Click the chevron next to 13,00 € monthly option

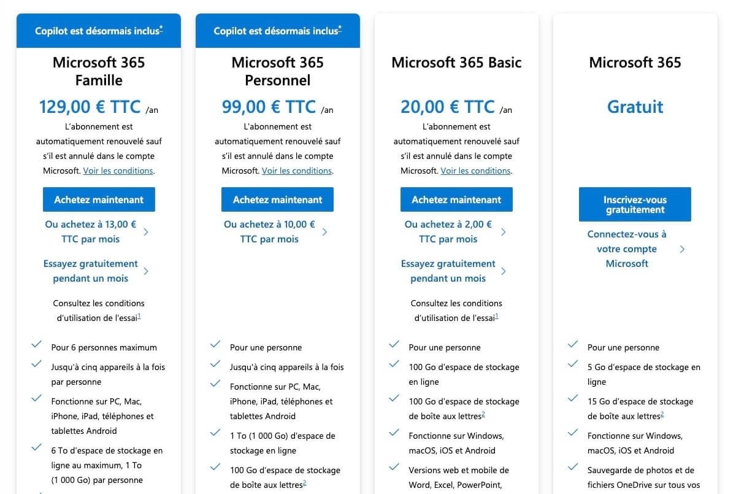(145, 231)
